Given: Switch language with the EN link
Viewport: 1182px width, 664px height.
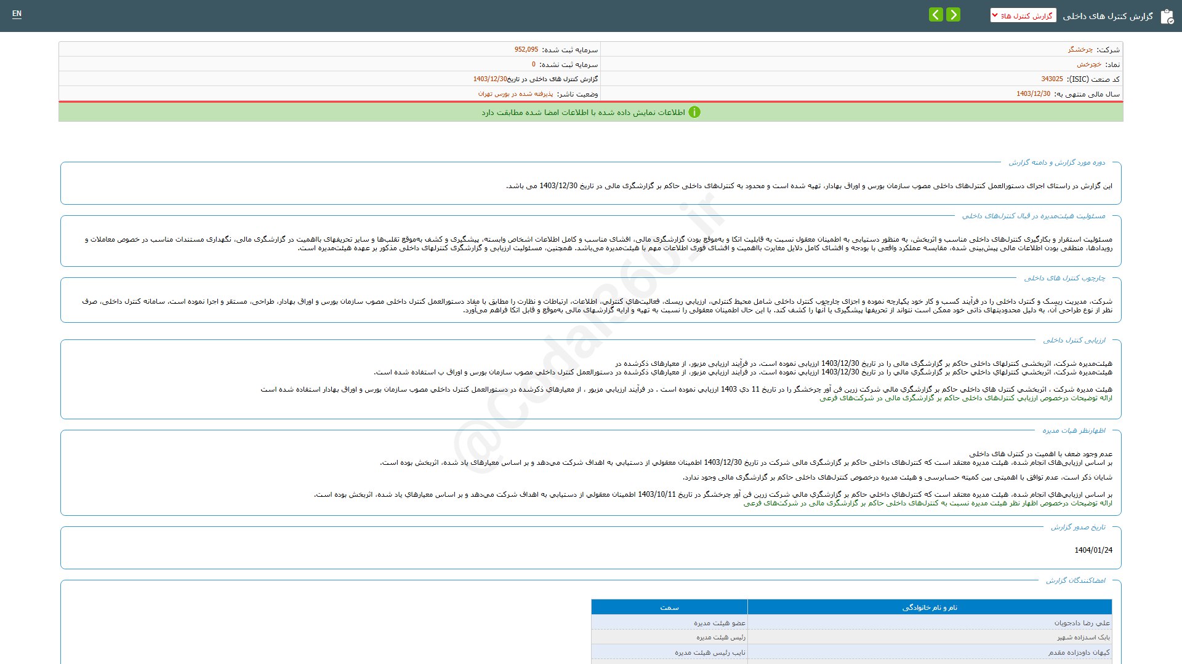Looking at the screenshot, I should (17, 14).
